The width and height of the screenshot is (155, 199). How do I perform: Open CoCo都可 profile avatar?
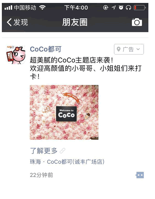pyautogui.click(x=15, y=55)
